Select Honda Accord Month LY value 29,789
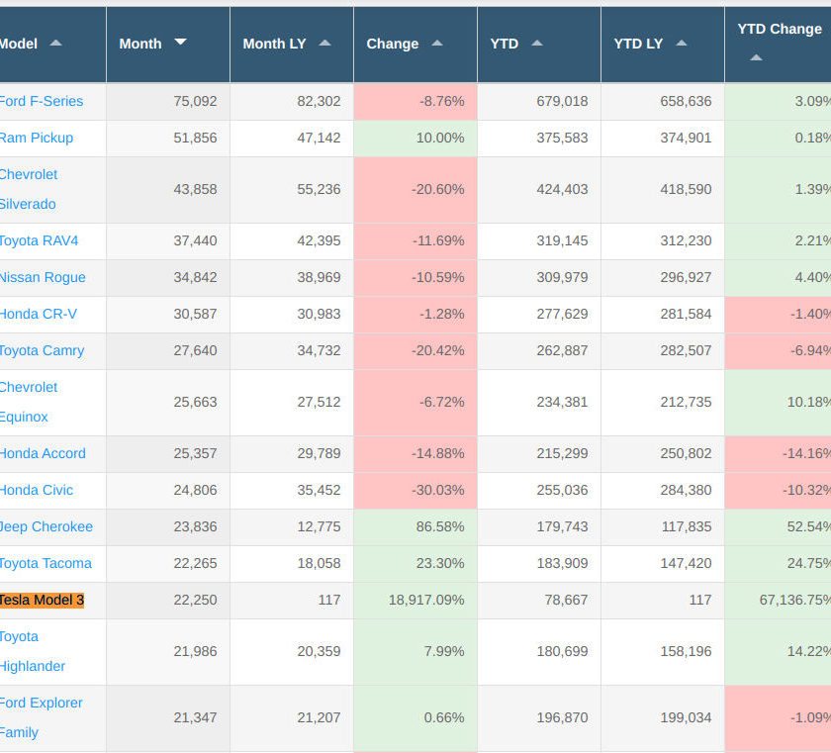Image resolution: width=831 pixels, height=753 pixels. click(319, 453)
